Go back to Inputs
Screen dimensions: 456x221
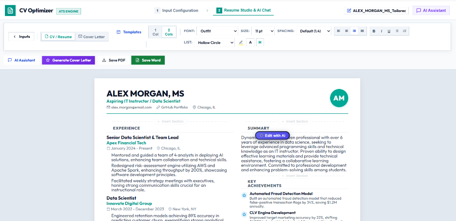tap(21, 36)
